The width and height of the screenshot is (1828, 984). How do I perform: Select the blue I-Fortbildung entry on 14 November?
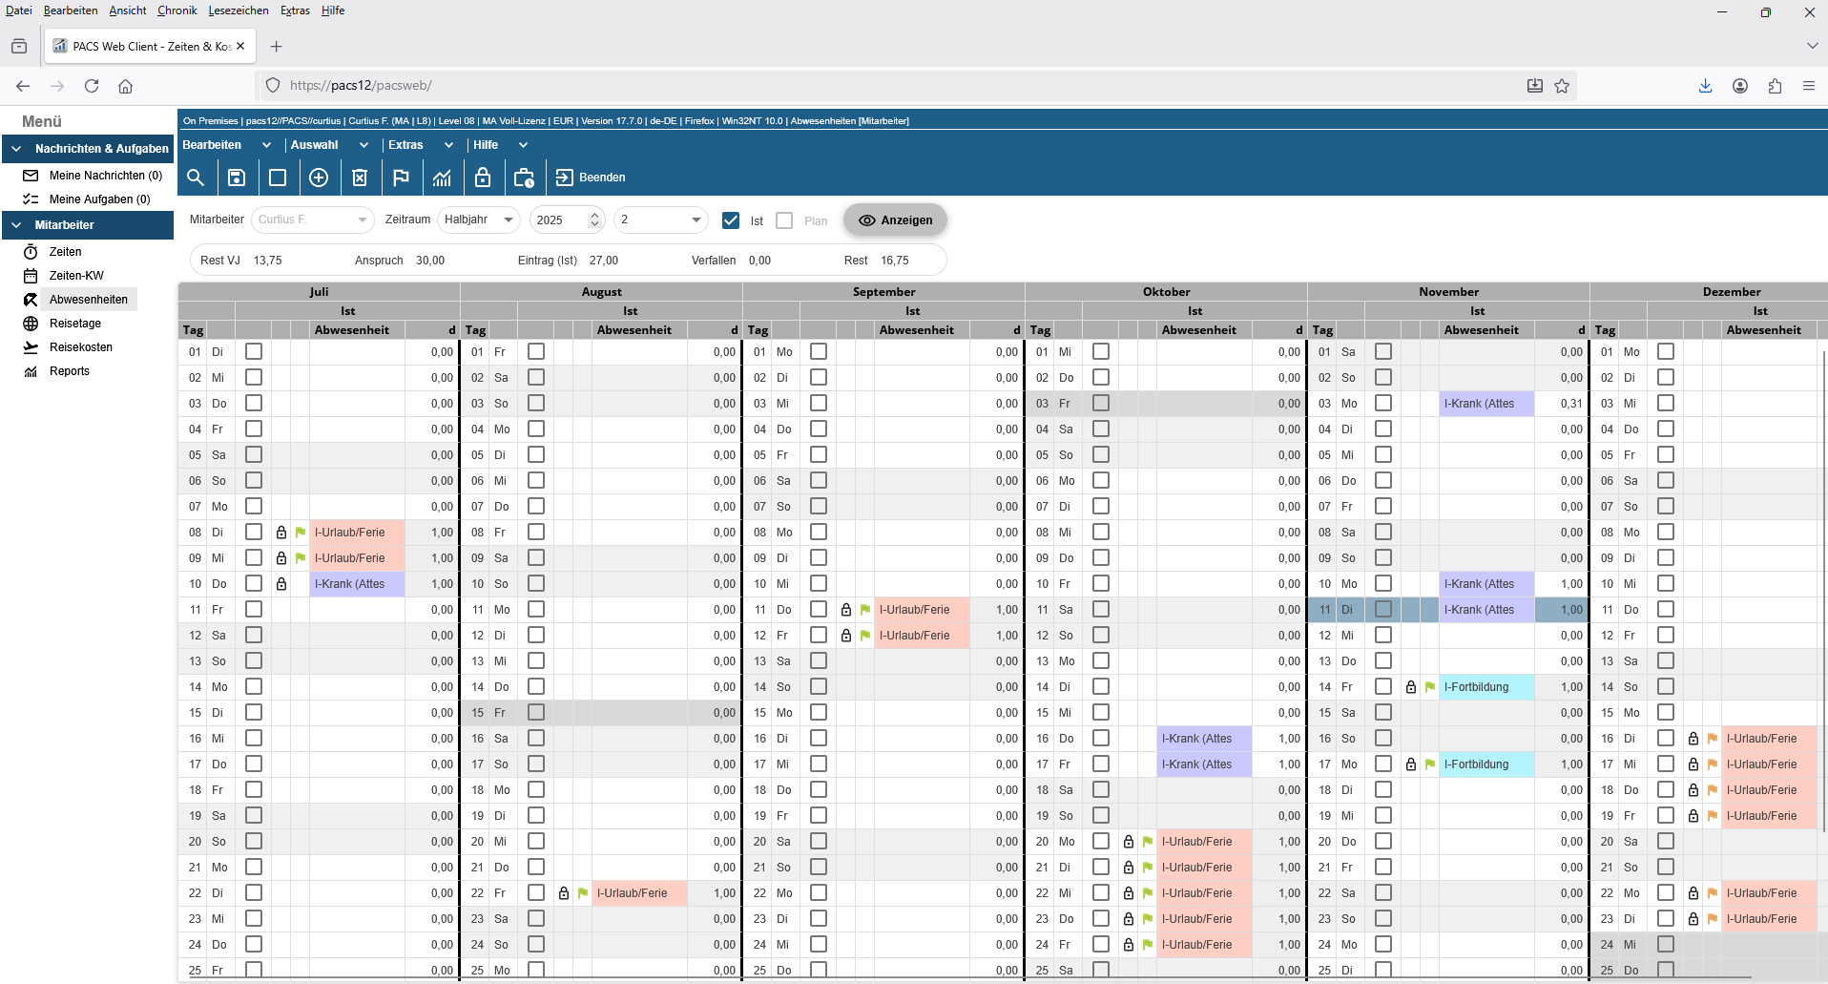[1485, 687]
